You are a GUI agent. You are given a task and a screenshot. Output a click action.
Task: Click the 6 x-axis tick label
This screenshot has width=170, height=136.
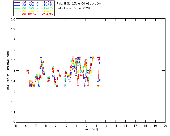26,126
